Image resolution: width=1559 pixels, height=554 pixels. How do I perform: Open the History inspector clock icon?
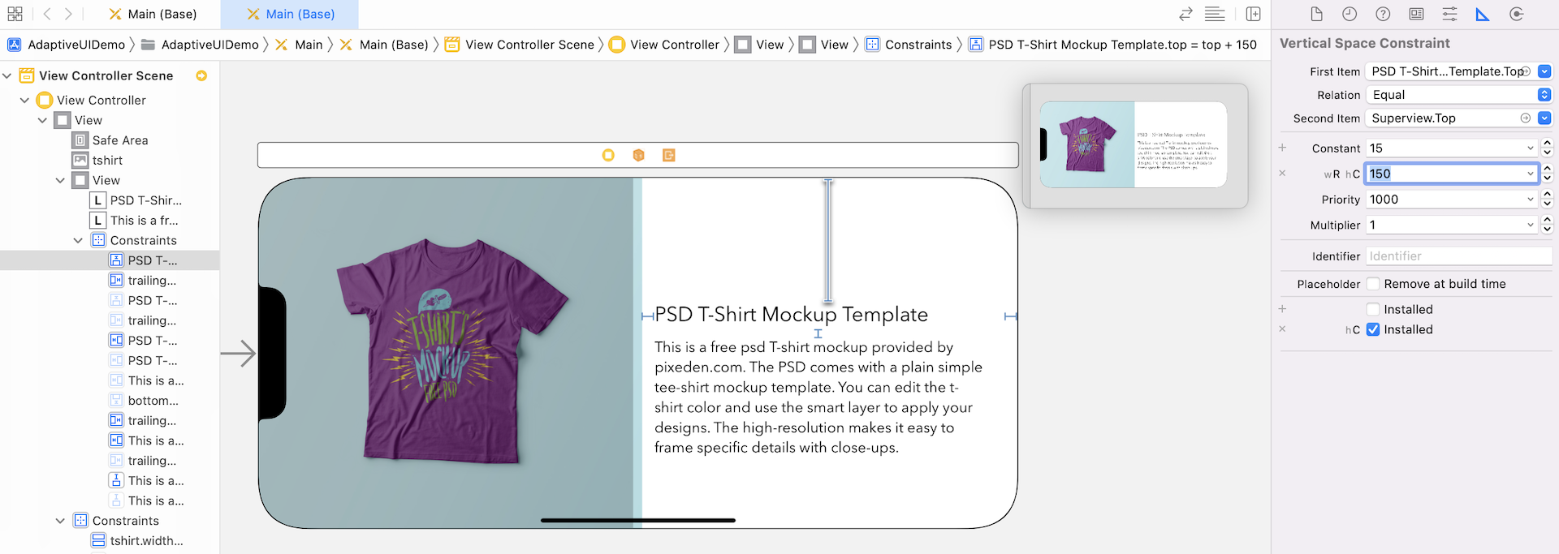[x=1350, y=14]
